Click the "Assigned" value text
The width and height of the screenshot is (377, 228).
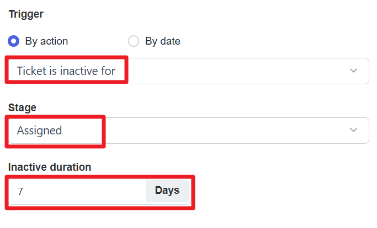(x=39, y=131)
